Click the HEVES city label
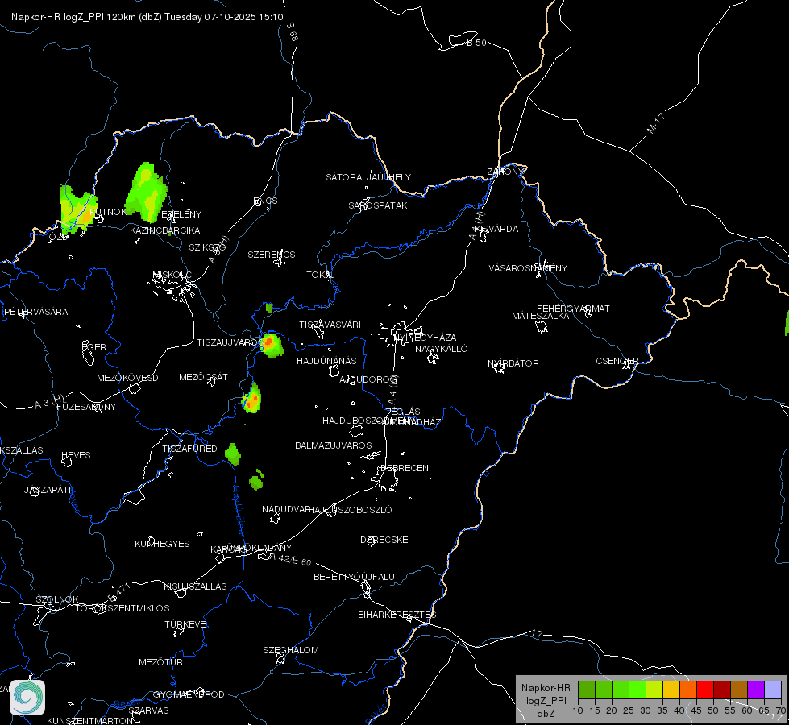Viewport: 789px width, 725px height. coord(76,455)
